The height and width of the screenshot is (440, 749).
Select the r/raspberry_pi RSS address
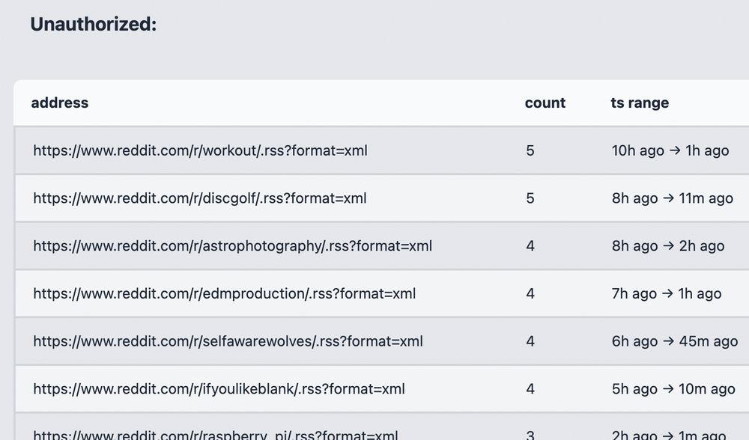tap(216, 435)
